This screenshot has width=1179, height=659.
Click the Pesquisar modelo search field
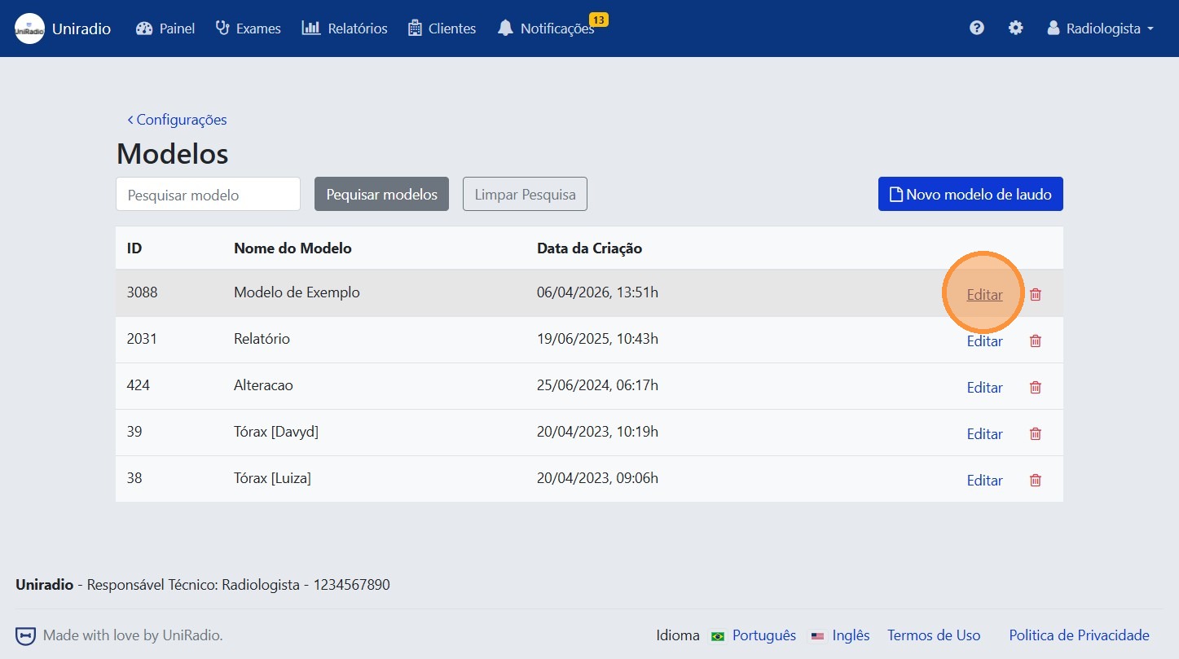click(x=208, y=195)
